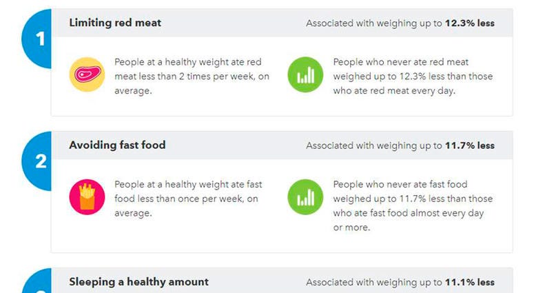Click text about people who never ate fast food

click(413, 205)
